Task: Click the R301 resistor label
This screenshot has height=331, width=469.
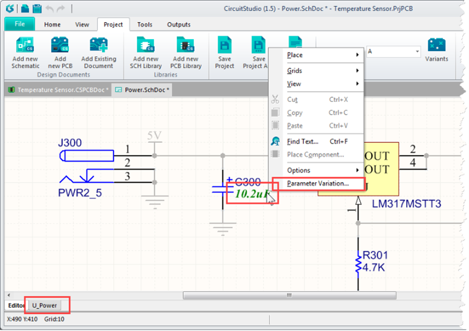Action: tap(375, 256)
